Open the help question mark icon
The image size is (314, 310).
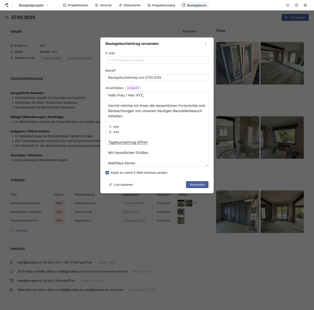pos(296,5)
